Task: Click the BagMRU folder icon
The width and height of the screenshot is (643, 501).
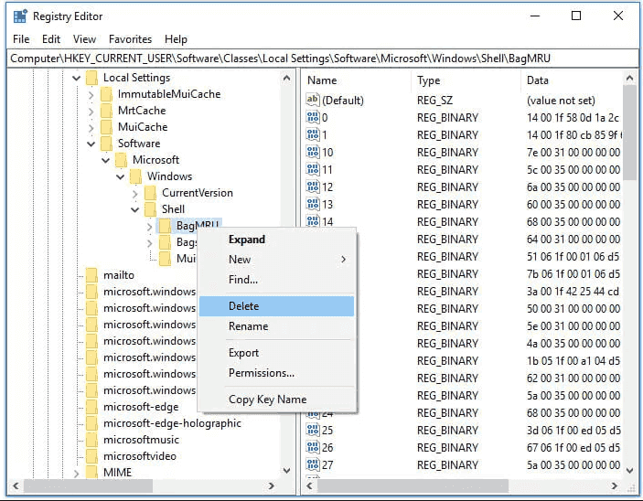Action: pyautogui.click(x=166, y=226)
